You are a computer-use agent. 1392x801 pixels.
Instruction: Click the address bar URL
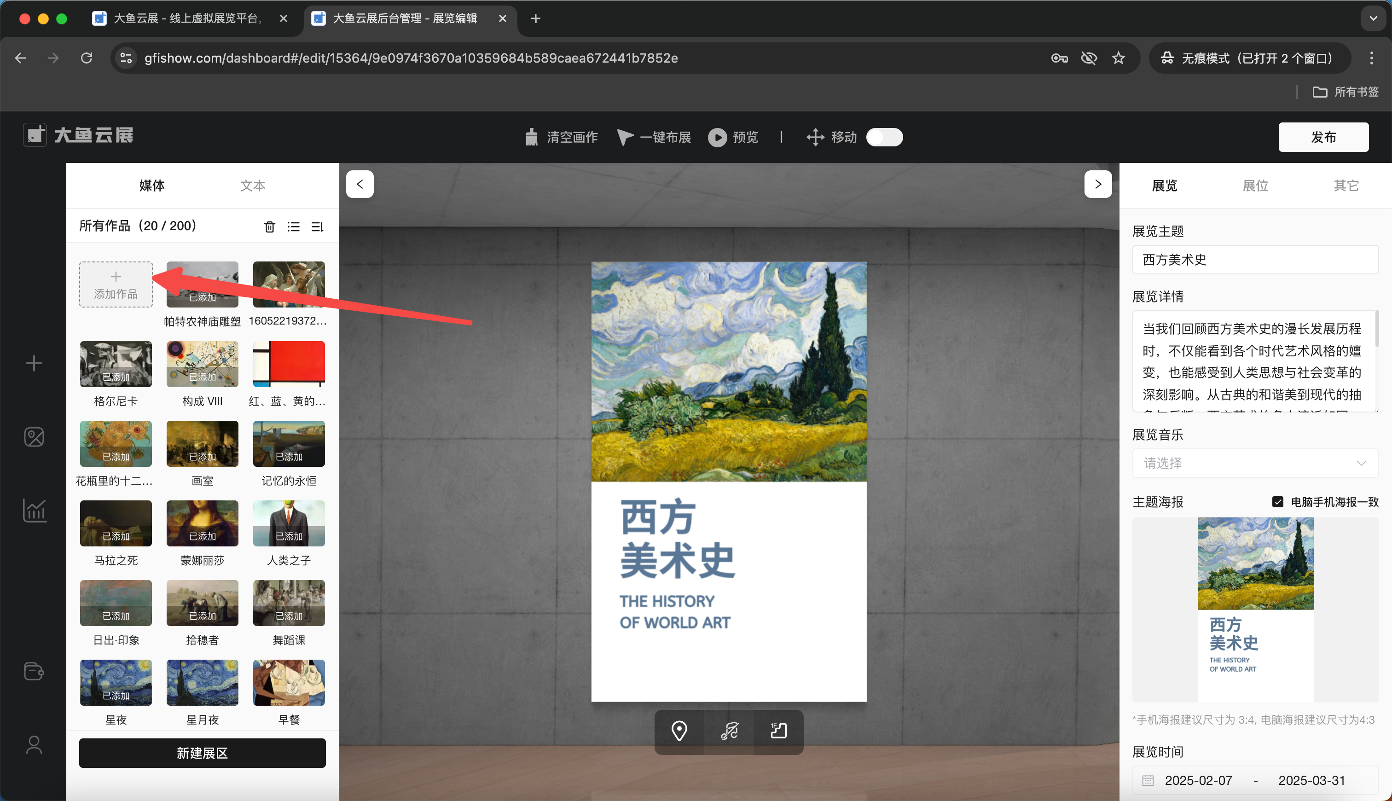pos(411,58)
